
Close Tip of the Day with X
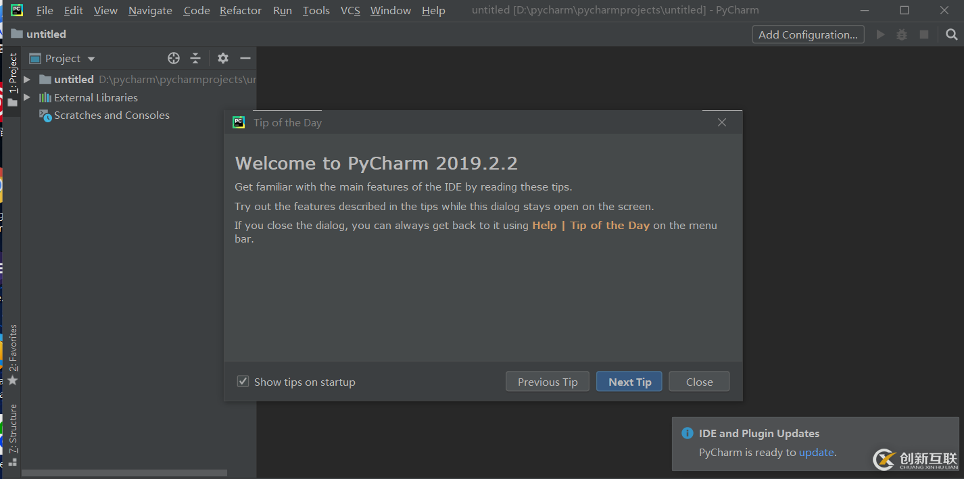pos(722,122)
